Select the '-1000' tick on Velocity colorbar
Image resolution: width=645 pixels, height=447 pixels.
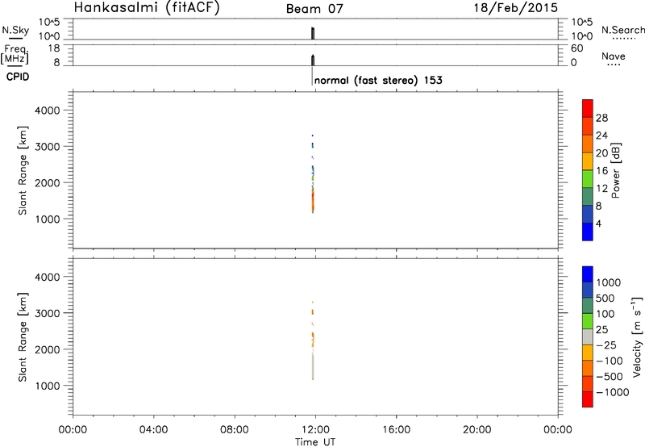[x=612, y=392]
